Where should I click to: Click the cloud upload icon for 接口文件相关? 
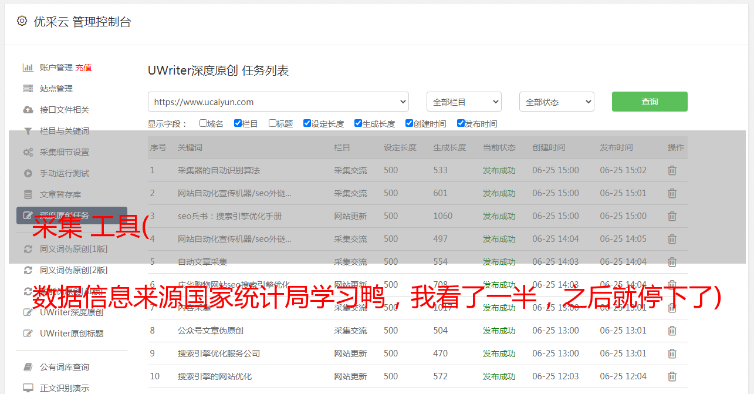pyautogui.click(x=28, y=110)
